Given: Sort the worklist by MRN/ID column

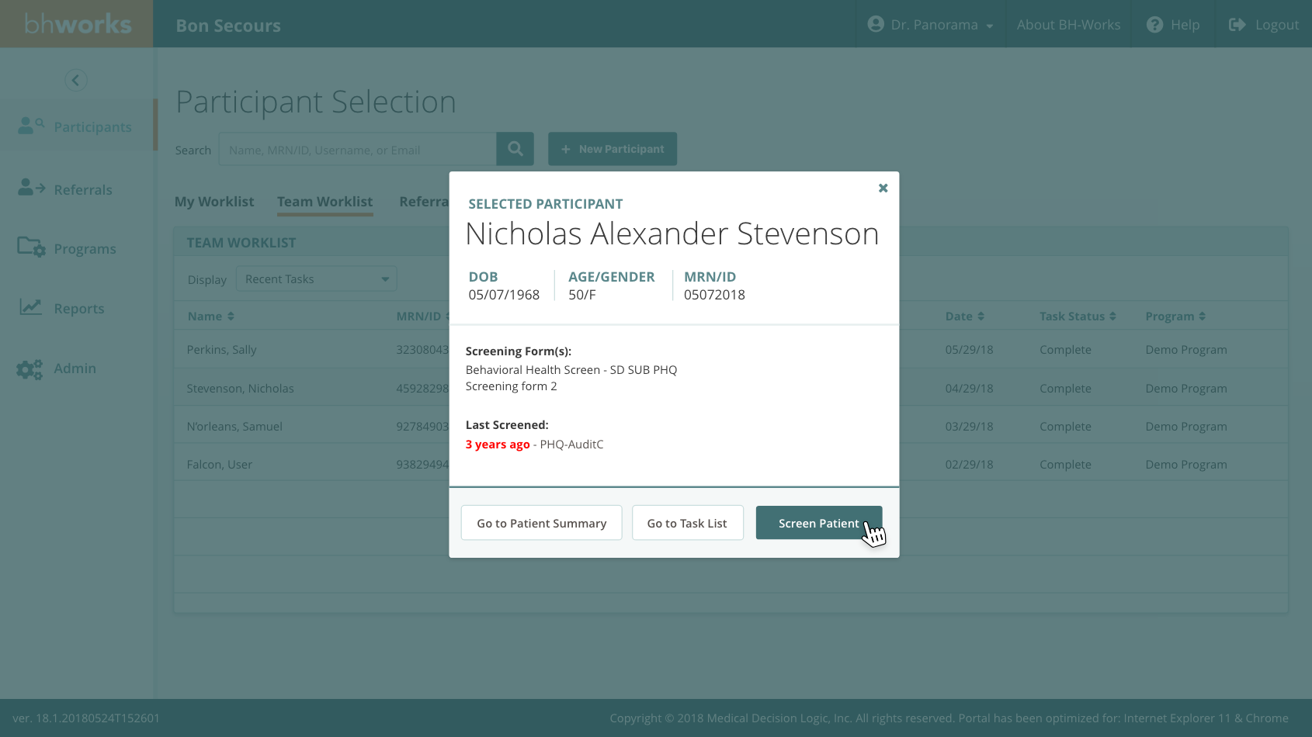Looking at the screenshot, I should [x=423, y=317].
